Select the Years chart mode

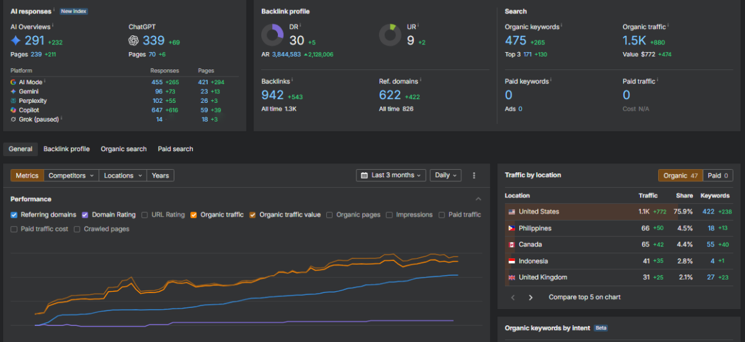tap(161, 175)
